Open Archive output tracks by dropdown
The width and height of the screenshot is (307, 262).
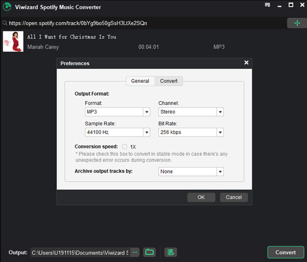coord(191,171)
